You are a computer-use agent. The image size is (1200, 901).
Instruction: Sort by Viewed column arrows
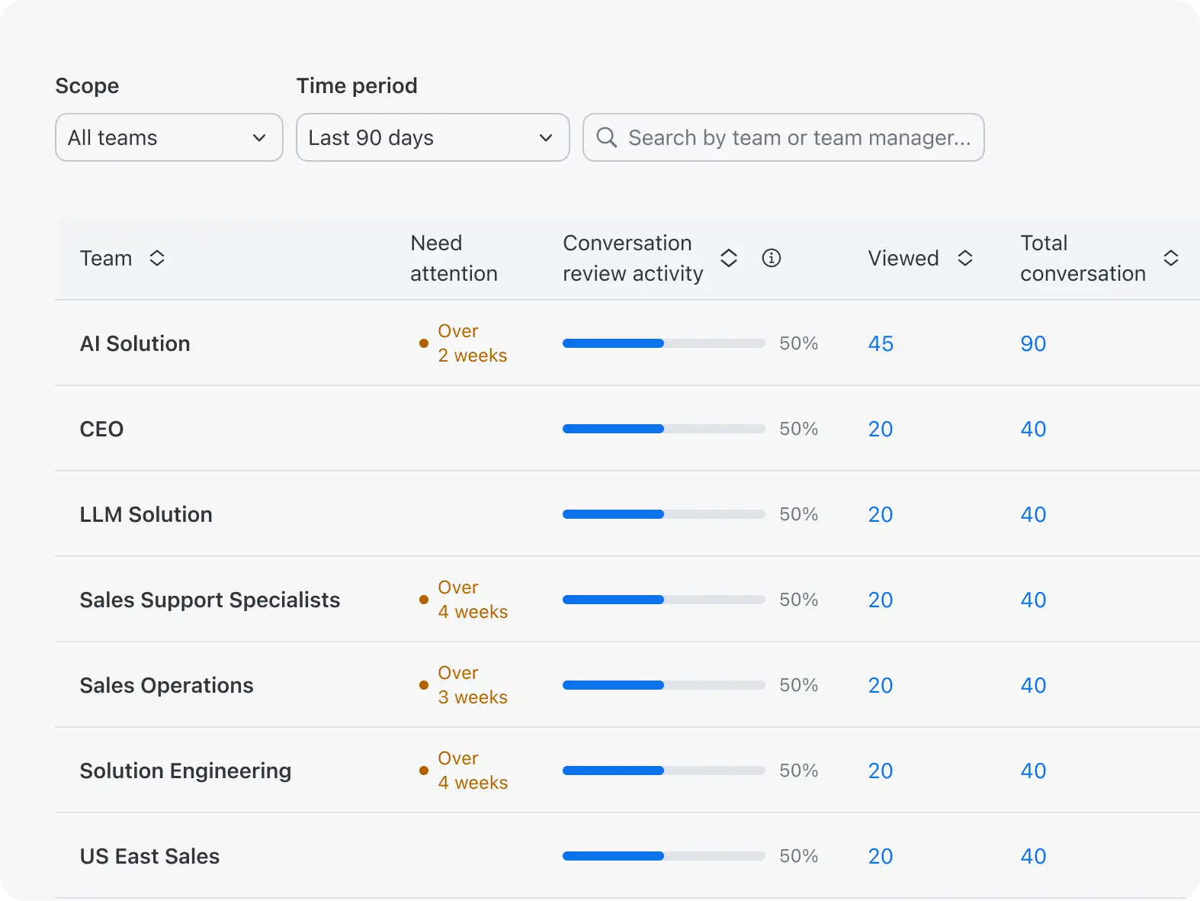pos(964,259)
